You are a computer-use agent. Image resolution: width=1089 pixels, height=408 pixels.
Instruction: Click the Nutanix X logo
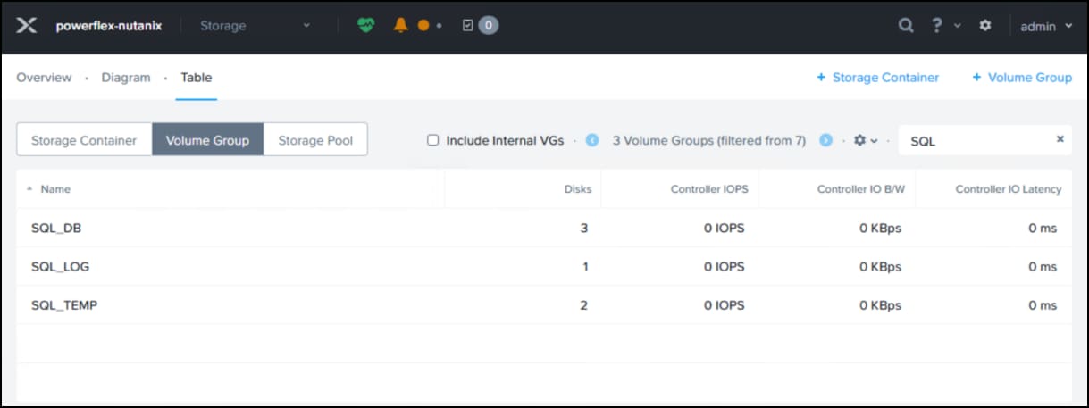coord(27,26)
